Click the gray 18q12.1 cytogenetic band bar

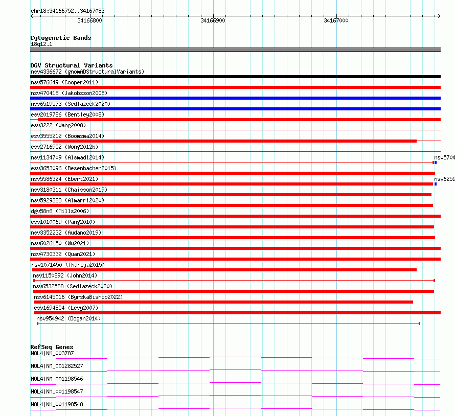(x=235, y=50)
